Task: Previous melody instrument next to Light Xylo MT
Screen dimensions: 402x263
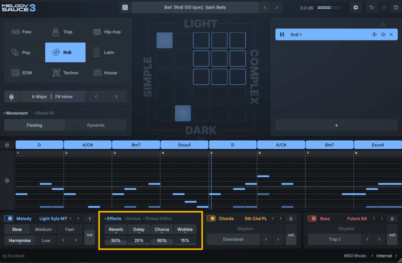Action: pos(71,218)
